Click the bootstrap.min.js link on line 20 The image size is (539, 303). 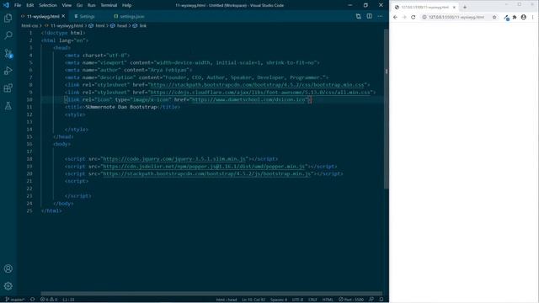click(207, 174)
